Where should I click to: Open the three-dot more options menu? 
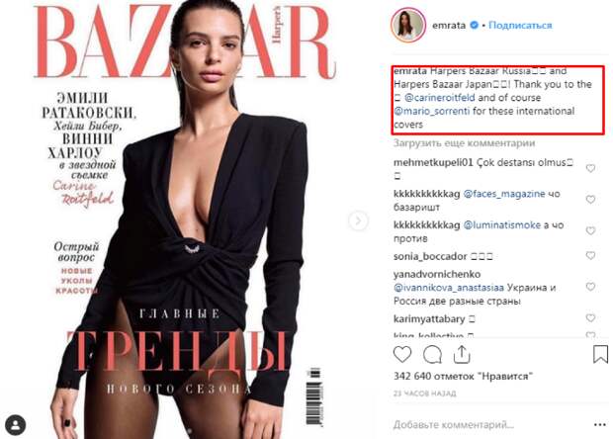(x=600, y=424)
